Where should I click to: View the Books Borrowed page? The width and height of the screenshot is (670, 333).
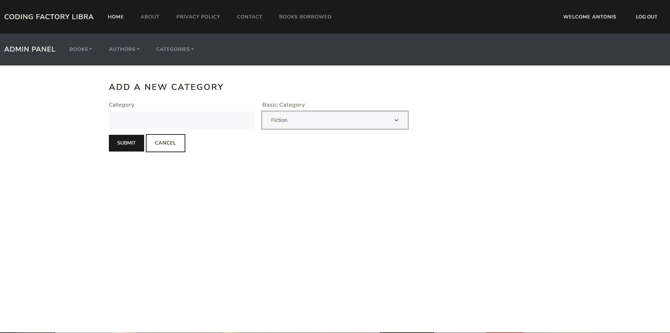(x=305, y=17)
